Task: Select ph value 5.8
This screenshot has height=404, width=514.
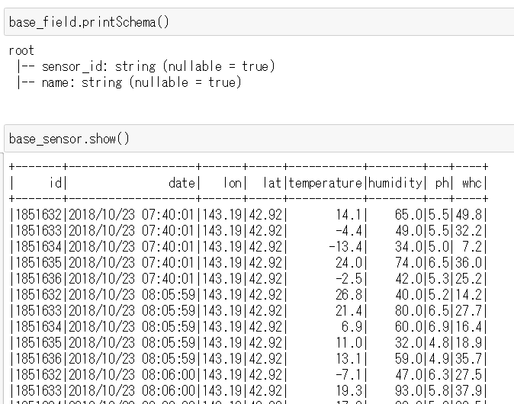Action: tap(439, 391)
